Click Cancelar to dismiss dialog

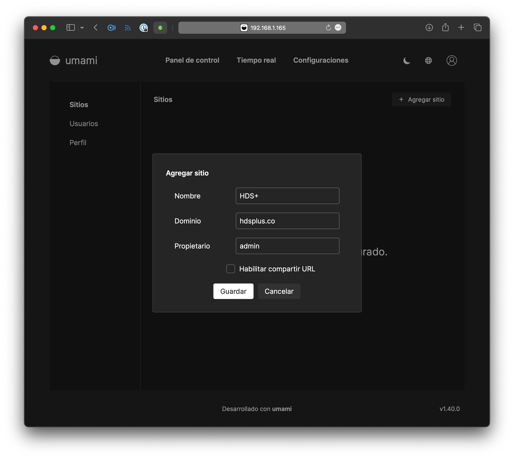[x=279, y=291]
